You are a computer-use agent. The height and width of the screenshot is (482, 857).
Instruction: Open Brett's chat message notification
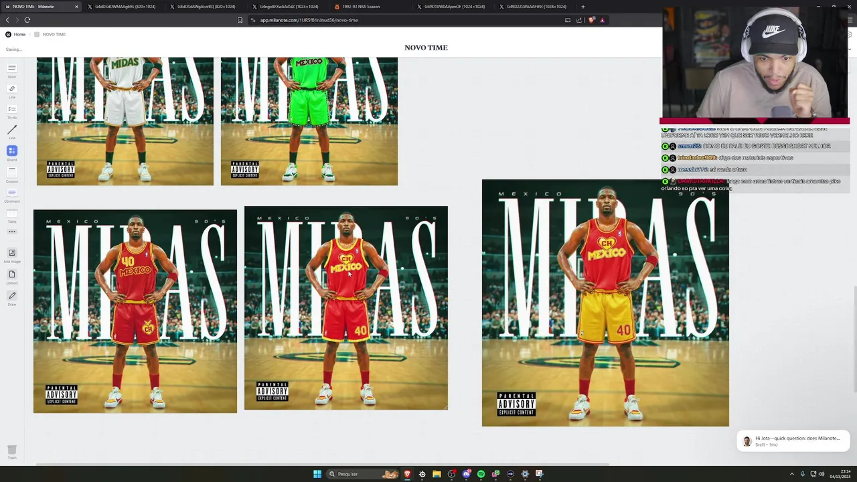tap(793, 440)
